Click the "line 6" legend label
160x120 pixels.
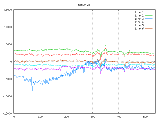[x=139, y=28]
